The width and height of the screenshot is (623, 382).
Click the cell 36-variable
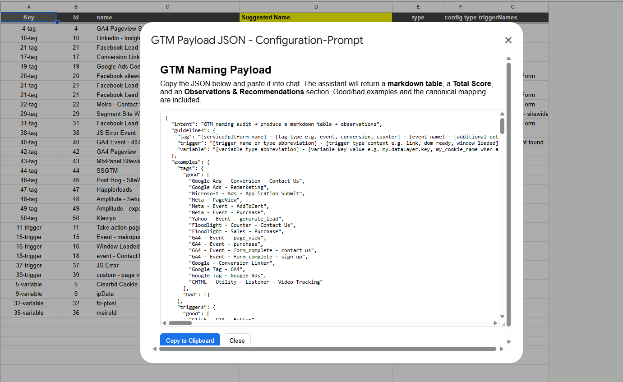(x=29, y=313)
